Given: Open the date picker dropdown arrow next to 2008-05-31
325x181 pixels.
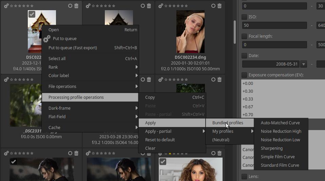Looking at the screenshot, I should [304, 64].
